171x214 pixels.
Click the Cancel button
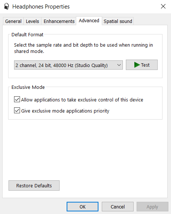(118, 207)
